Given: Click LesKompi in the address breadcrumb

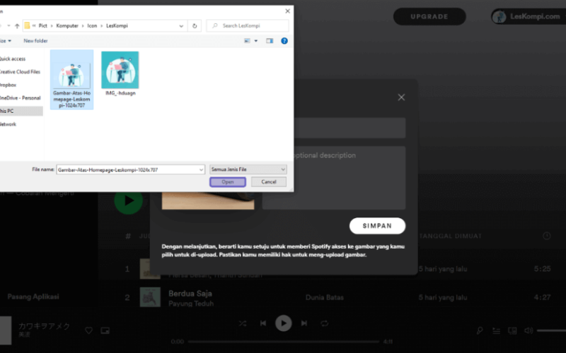Looking at the screenshot, I should [x=117, y=25].
